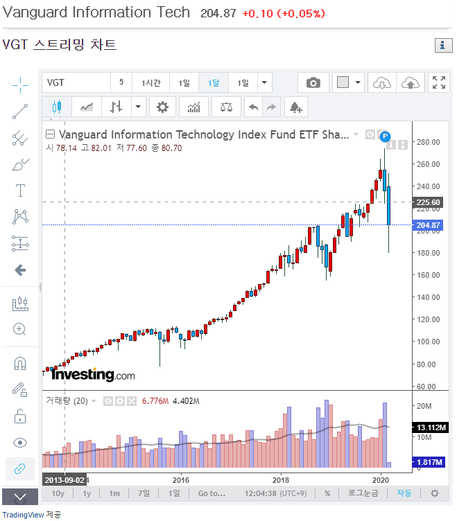Image resolution: width=457 pixels, height=521 pixels.
Task: Set date range to 1m
Action: [x=114, y=493]
